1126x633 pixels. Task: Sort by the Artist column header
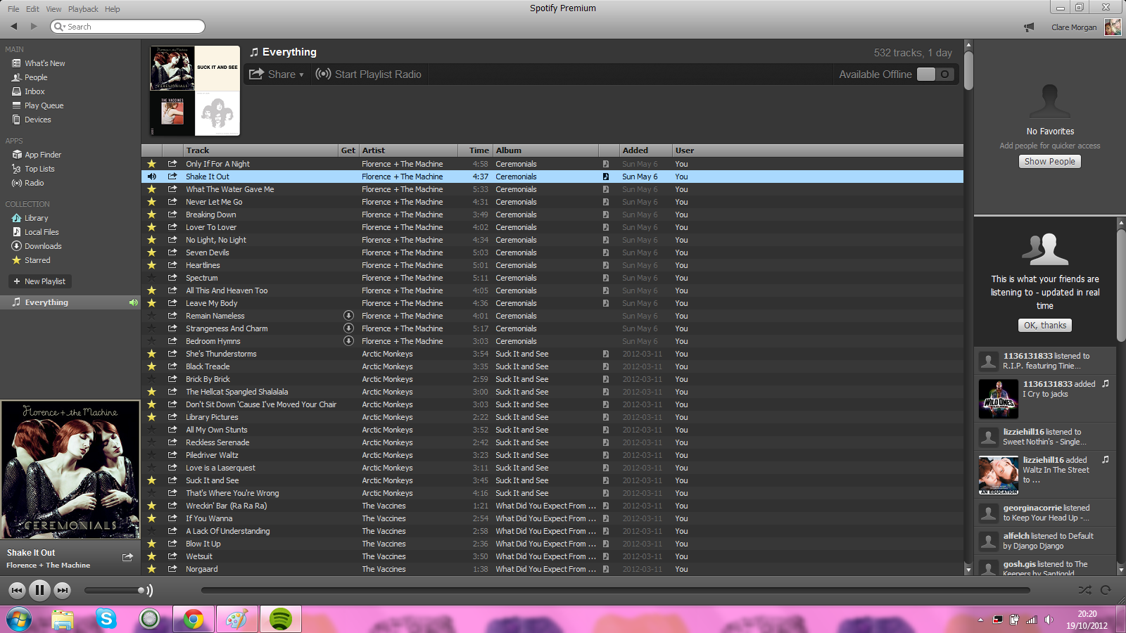click(x=409, y=151)
